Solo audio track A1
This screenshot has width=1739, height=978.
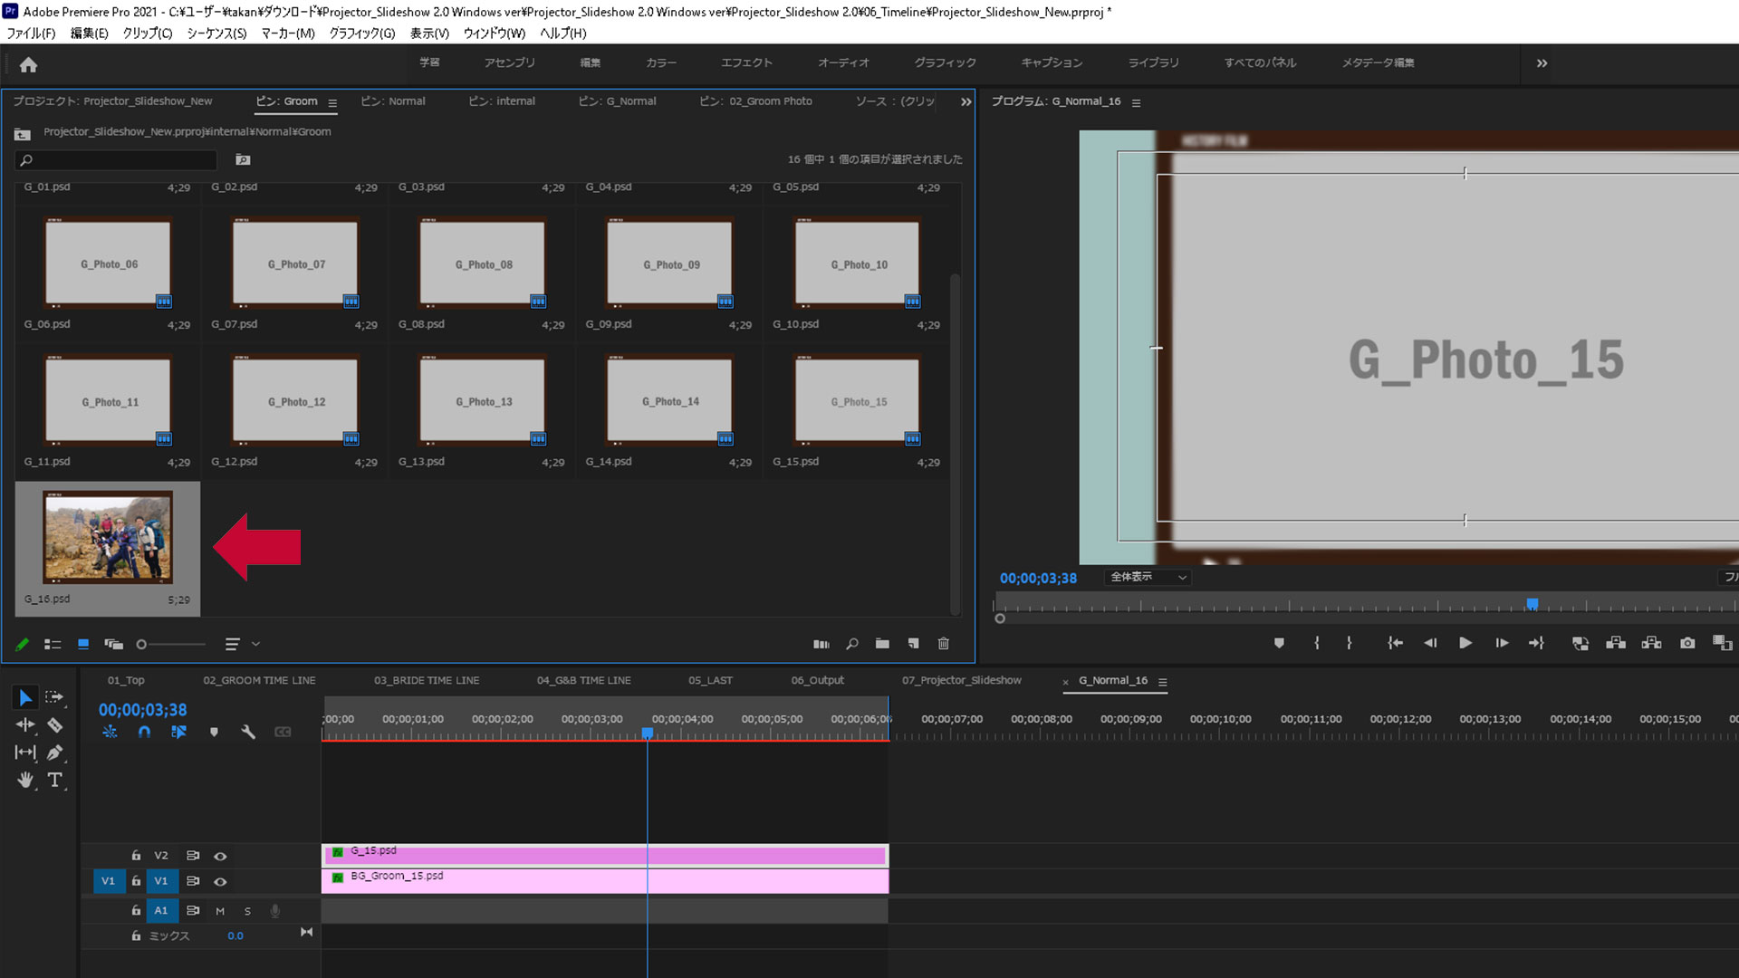tap(247, 911)
